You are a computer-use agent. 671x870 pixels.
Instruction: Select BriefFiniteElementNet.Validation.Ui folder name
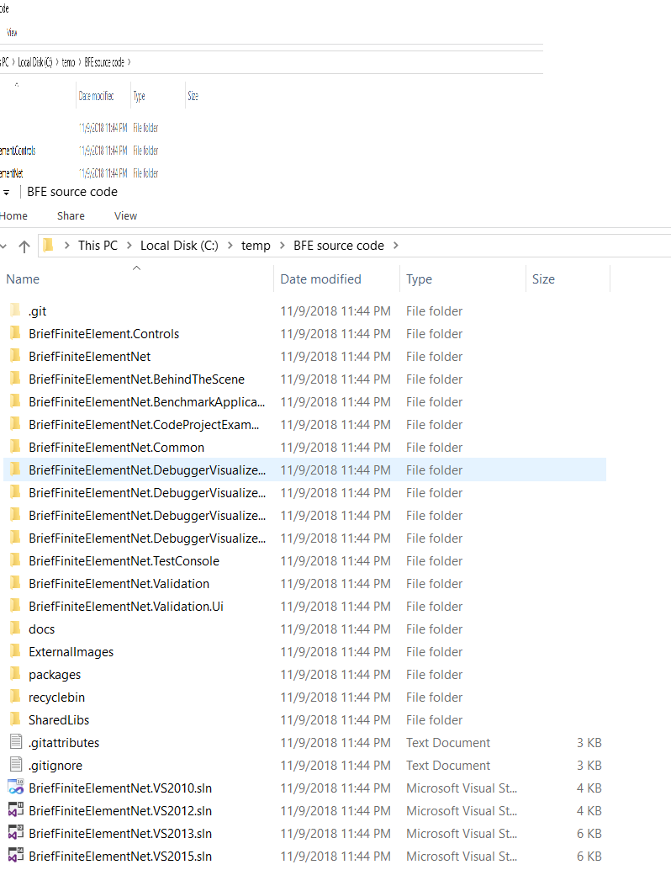pos(126,606)
